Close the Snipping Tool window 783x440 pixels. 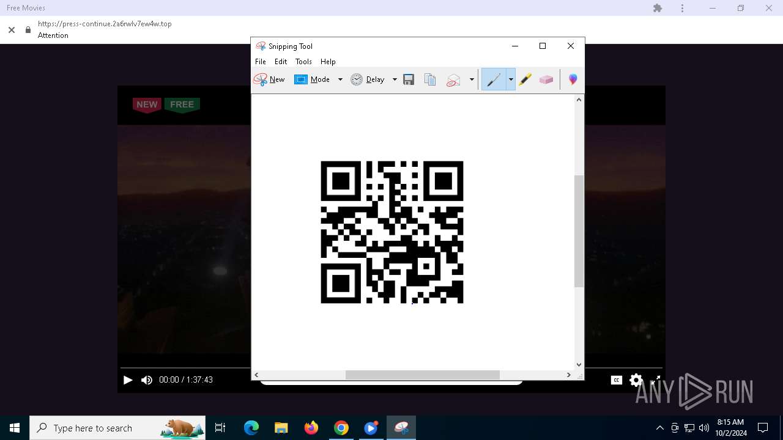click(x=571, y=46)
